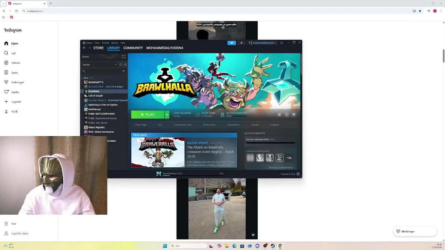Show Brawlhalla game info icon
445x250 pixels.
286,115
